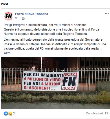Click the sidewalk area of the photo

(56, 105)
